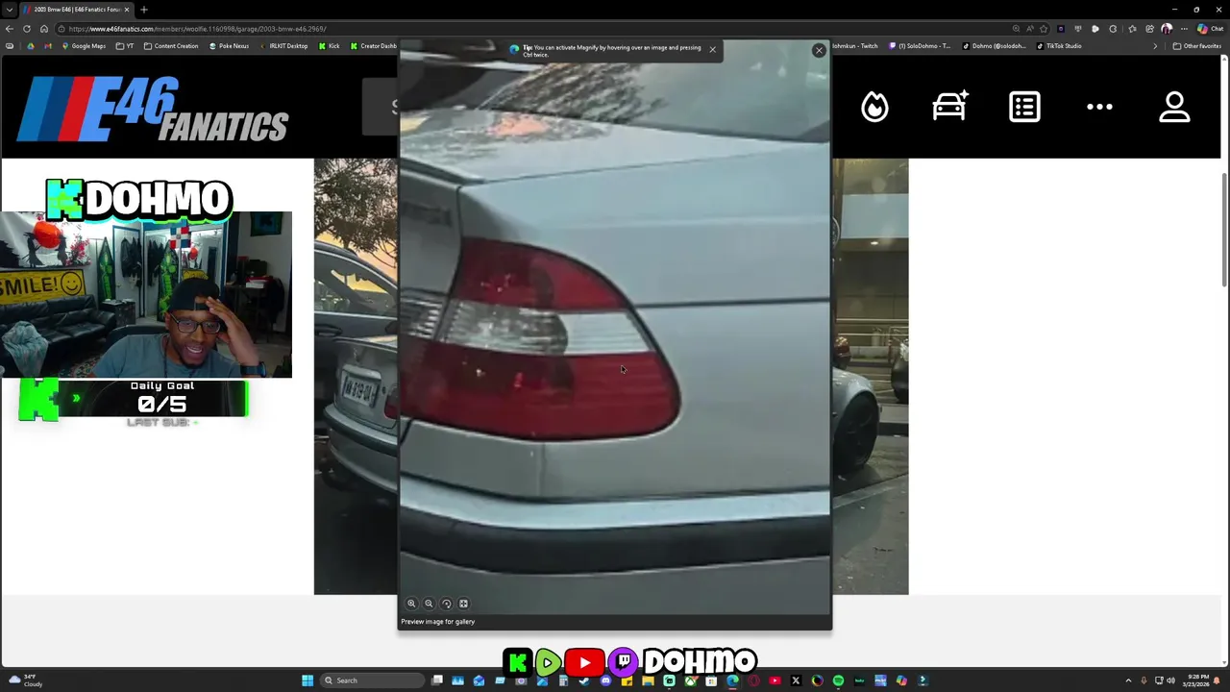Screen dimensions: 1230x692
Task: Click the browser zoom magnifier in address bar
Action: [1016, 29]
